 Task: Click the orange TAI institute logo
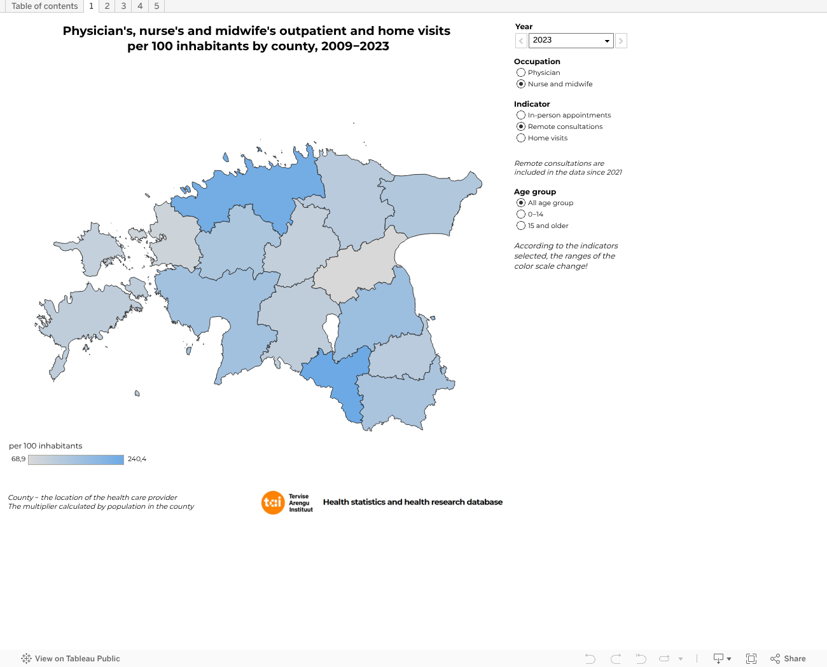click(273, 502)
